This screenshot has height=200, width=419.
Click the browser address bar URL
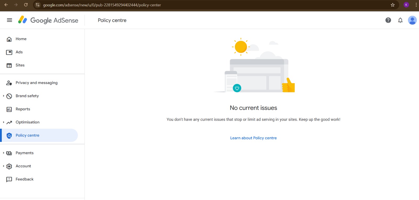pos(102,5)
